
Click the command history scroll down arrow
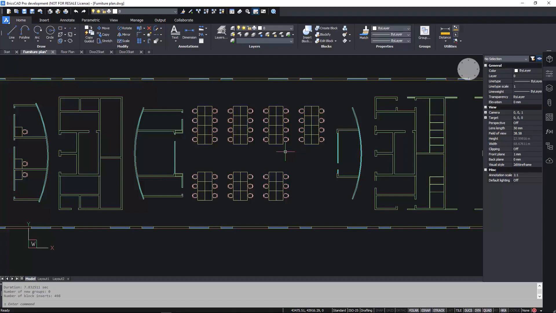tap(539, 296)
